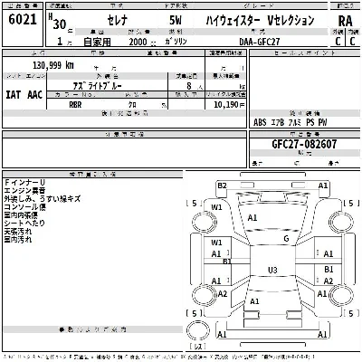The width and height of the screenshot is (362, 362).
Task: Select the G mark on the windshield
Action: [286, 239]
